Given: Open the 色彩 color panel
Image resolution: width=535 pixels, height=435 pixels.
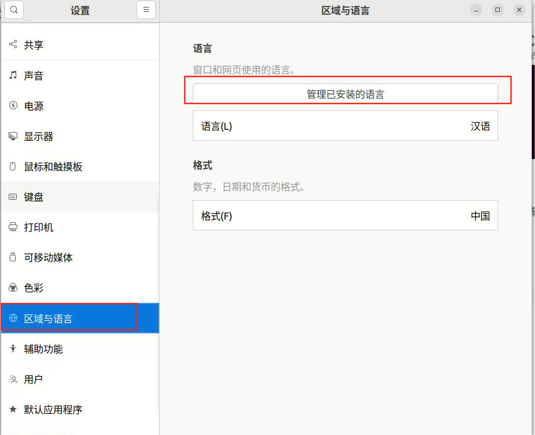Looking at the screenshot, I should coord(80,288).
